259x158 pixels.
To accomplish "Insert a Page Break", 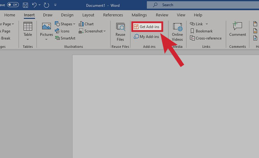I will [x=5, y=38].
